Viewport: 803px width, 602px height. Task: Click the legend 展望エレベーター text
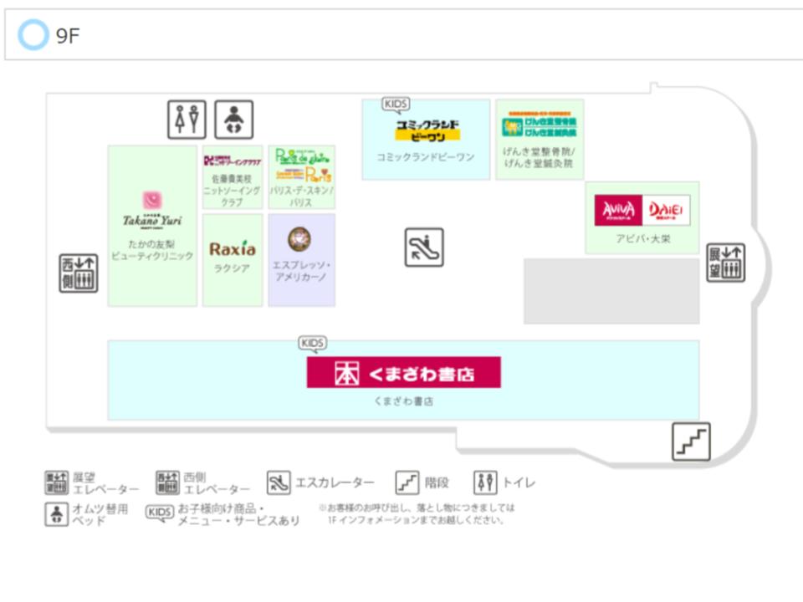105,483
